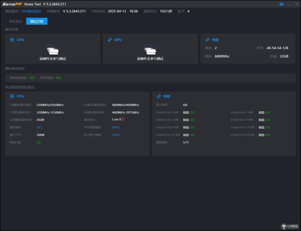Select the 测试详情 tab
Image resolution: width=301 pixels, height=231 pixels.
click(36, 21)
